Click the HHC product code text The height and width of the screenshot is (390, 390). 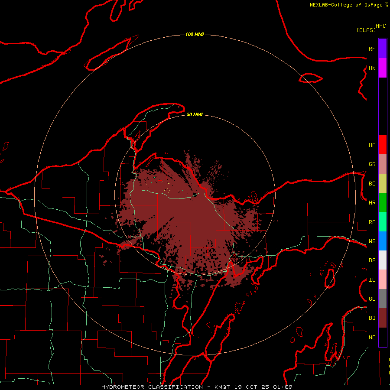[x=381, y=26]
